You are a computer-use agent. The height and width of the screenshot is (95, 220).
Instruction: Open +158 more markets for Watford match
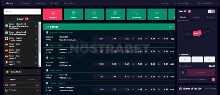coord(172,39)
